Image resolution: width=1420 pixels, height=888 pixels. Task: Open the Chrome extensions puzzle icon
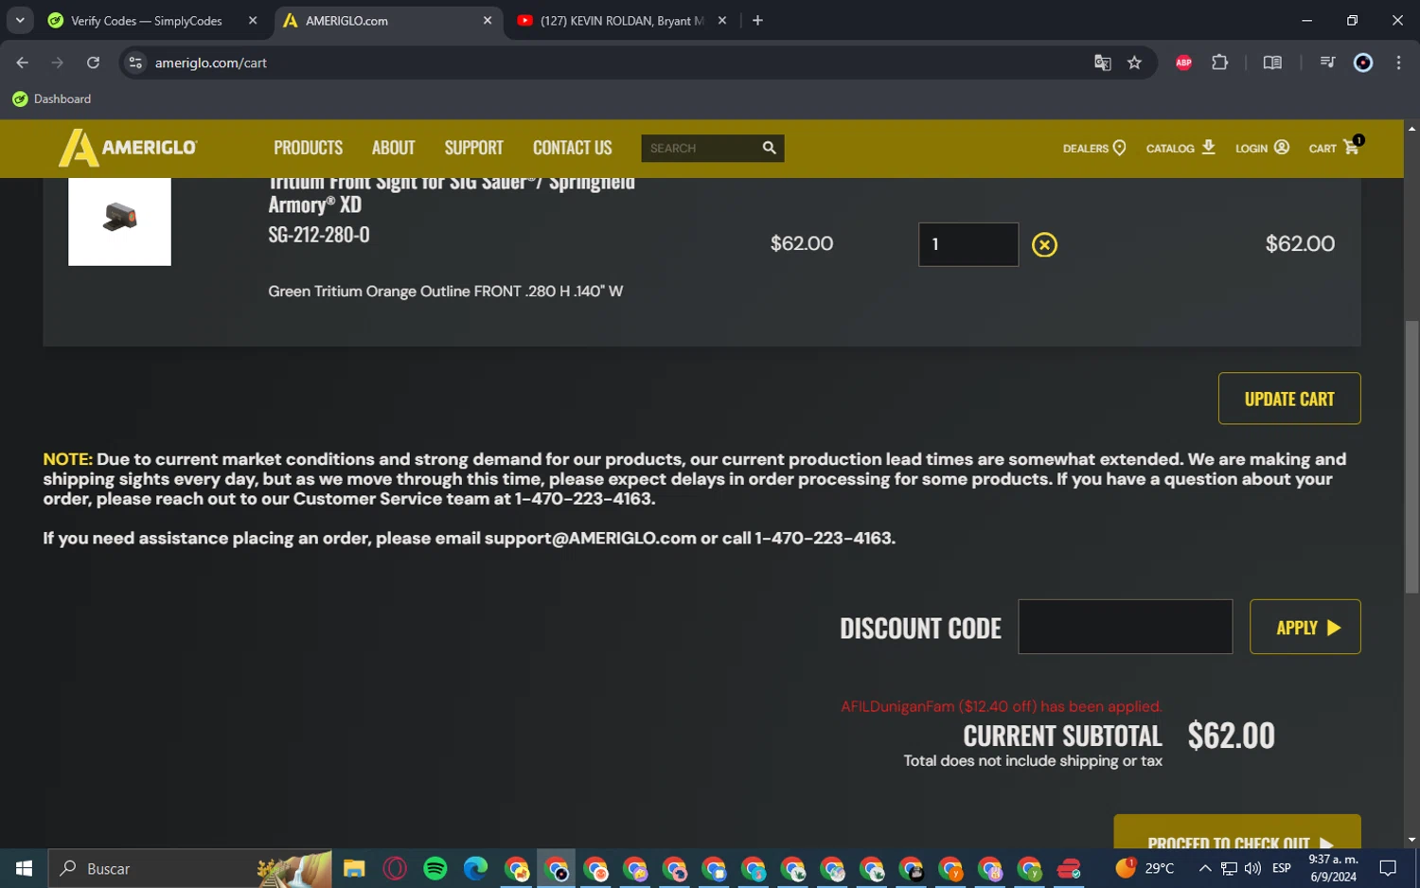coord(1219,62)
